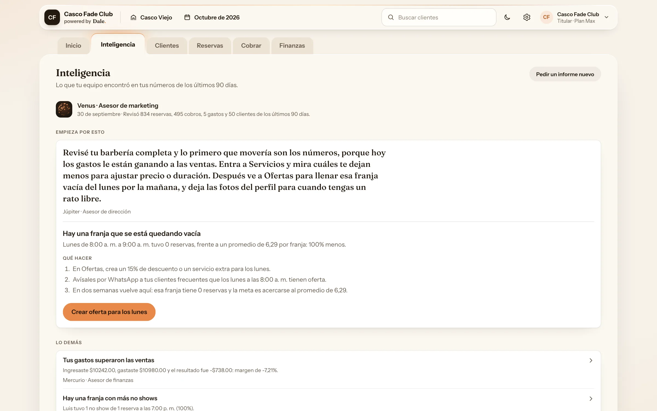Expand Hay una franja con más no shows chevron
This screenshot has width=657, height=411.
(591, 399)
